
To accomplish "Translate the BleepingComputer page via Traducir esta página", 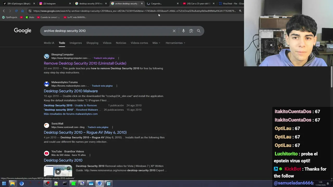I will 104,58.
